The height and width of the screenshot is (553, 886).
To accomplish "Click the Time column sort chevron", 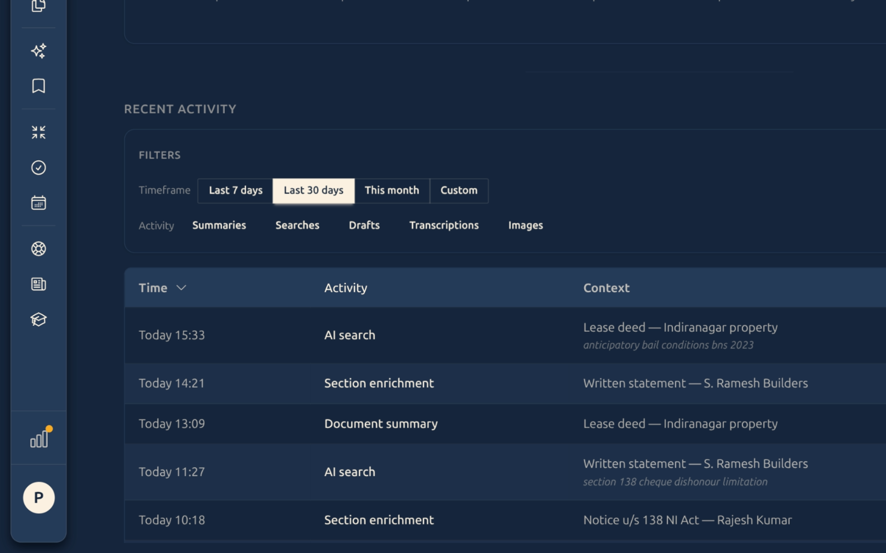I will [x=181, y=288].
